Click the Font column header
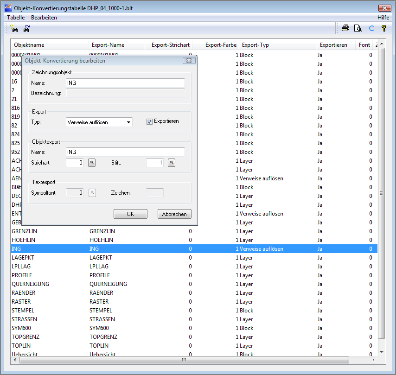The image size is (396, 375). click(x=364, y=45)
